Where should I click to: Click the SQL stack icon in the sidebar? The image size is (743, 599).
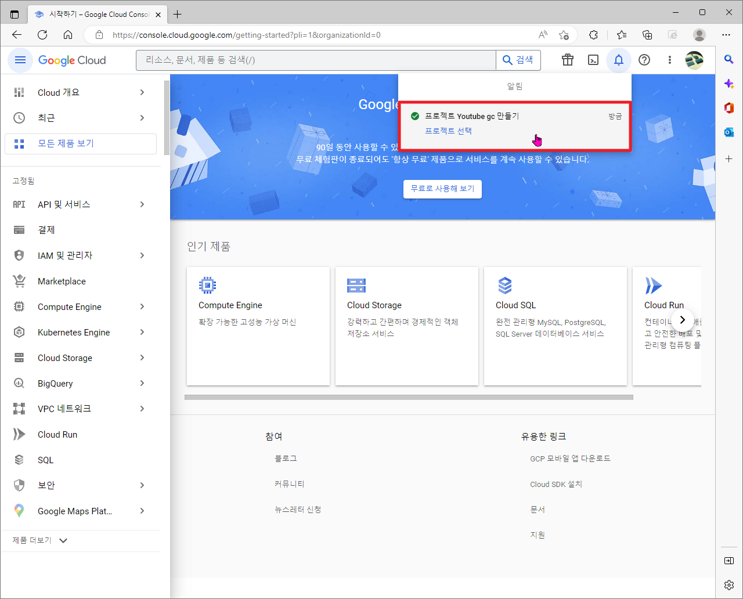[x=19, y=460]
